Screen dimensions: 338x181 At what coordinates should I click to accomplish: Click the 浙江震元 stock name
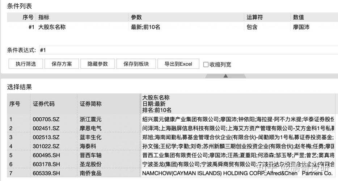[x=90, y=119]
